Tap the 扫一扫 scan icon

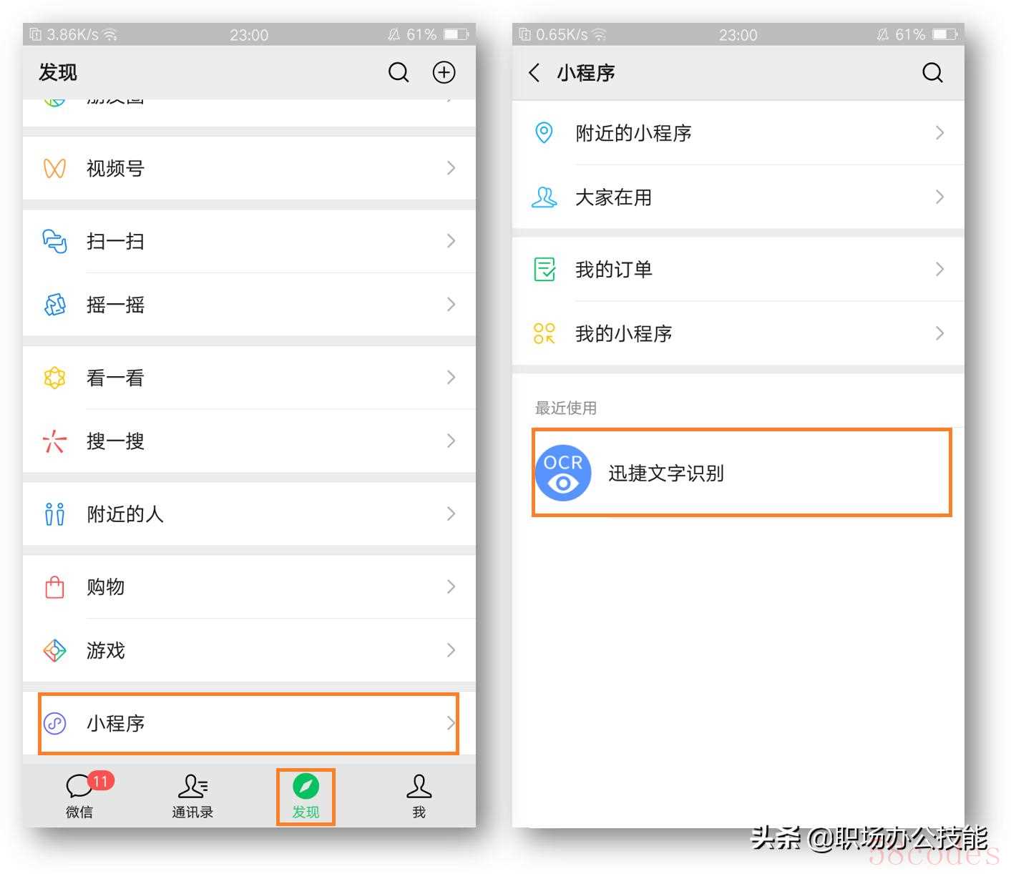click(x=54, y=241)
